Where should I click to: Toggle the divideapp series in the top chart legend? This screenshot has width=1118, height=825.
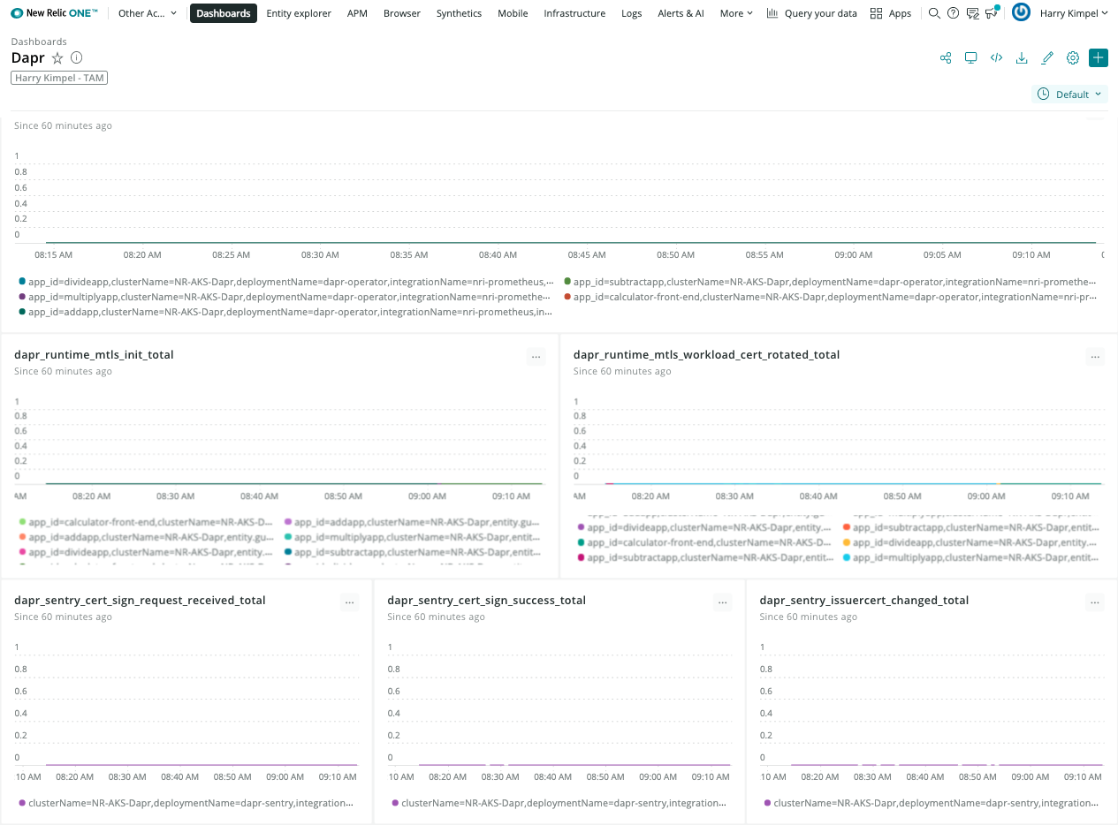coord(286,282)
